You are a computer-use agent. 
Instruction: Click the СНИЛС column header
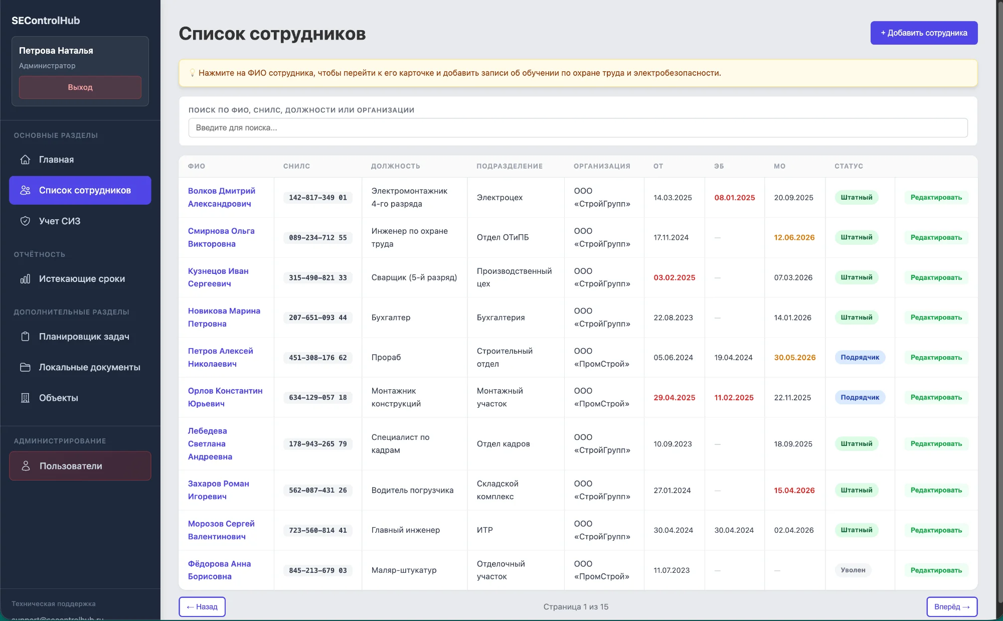coord(296,166)
